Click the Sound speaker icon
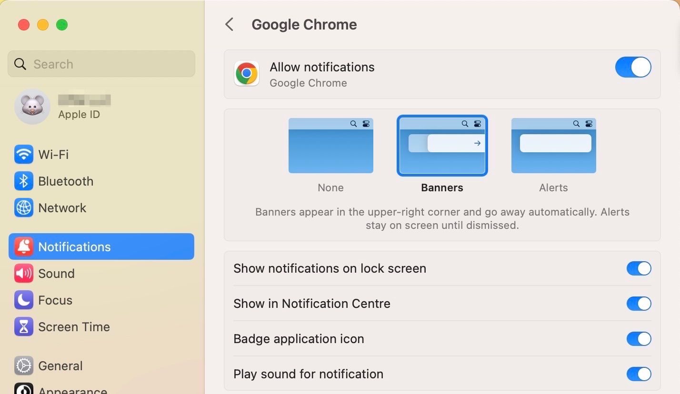The image size is (680, 394). tap(24, 274)
